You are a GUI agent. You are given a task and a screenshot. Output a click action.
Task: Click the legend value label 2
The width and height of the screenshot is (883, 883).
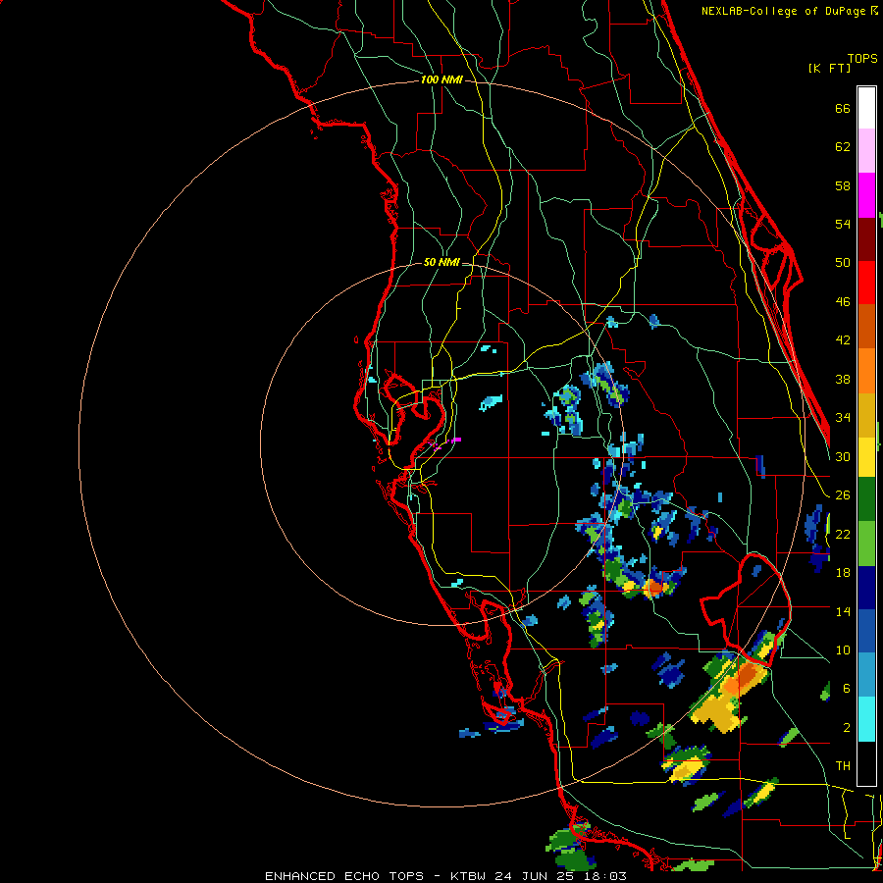click(x=847, y=728)
